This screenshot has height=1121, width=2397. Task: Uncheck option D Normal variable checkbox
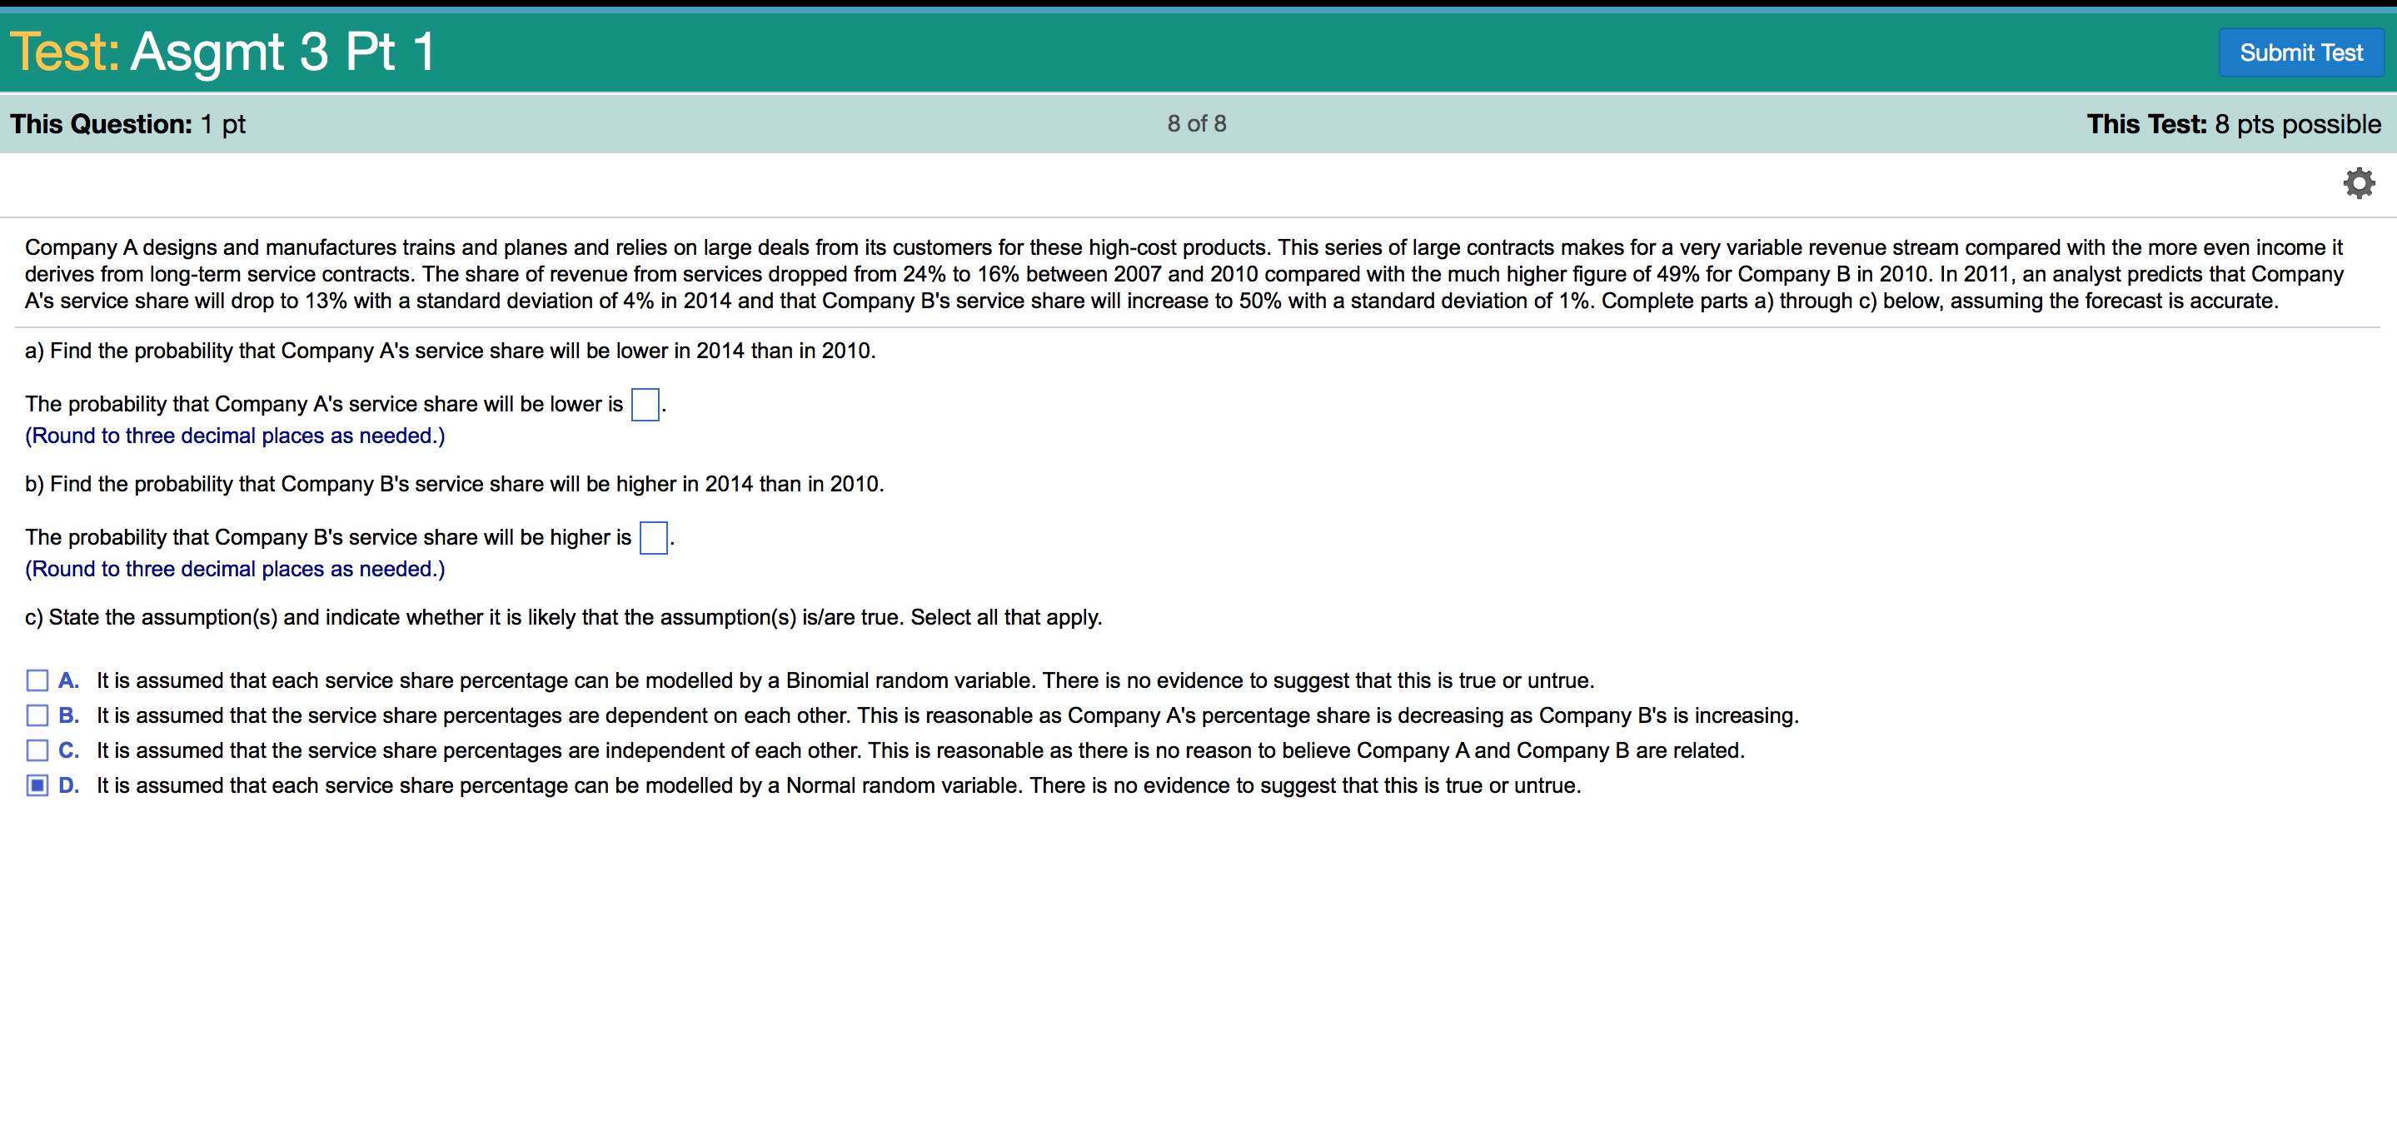pos(37,785)
